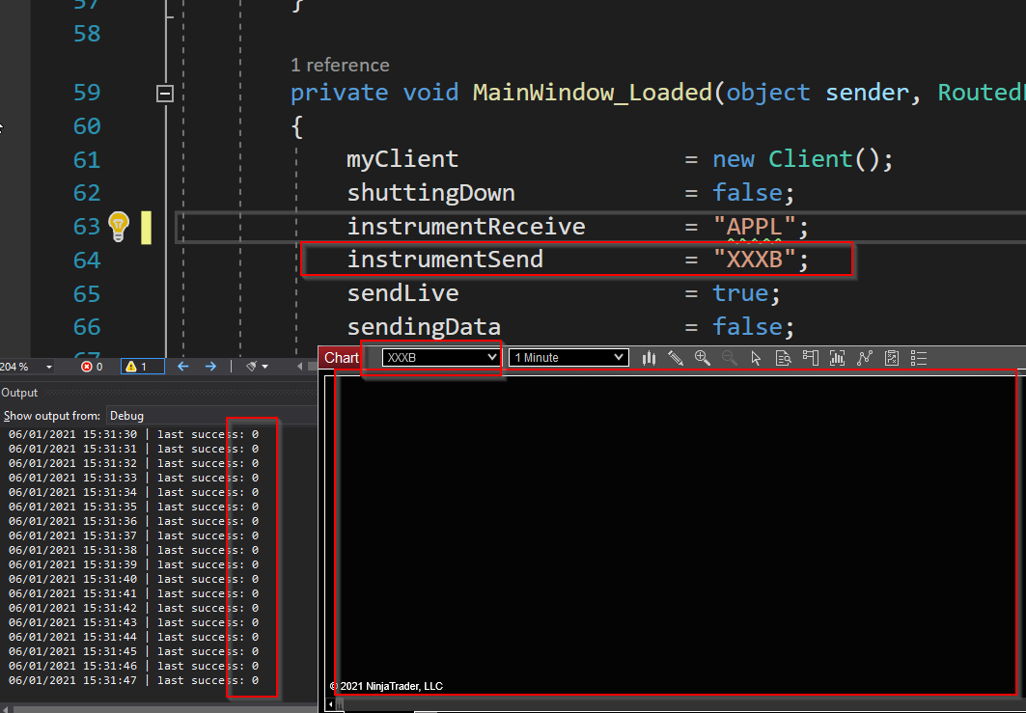
Task: Click the "APPL" string on line 63
Action: pos(755,227)
